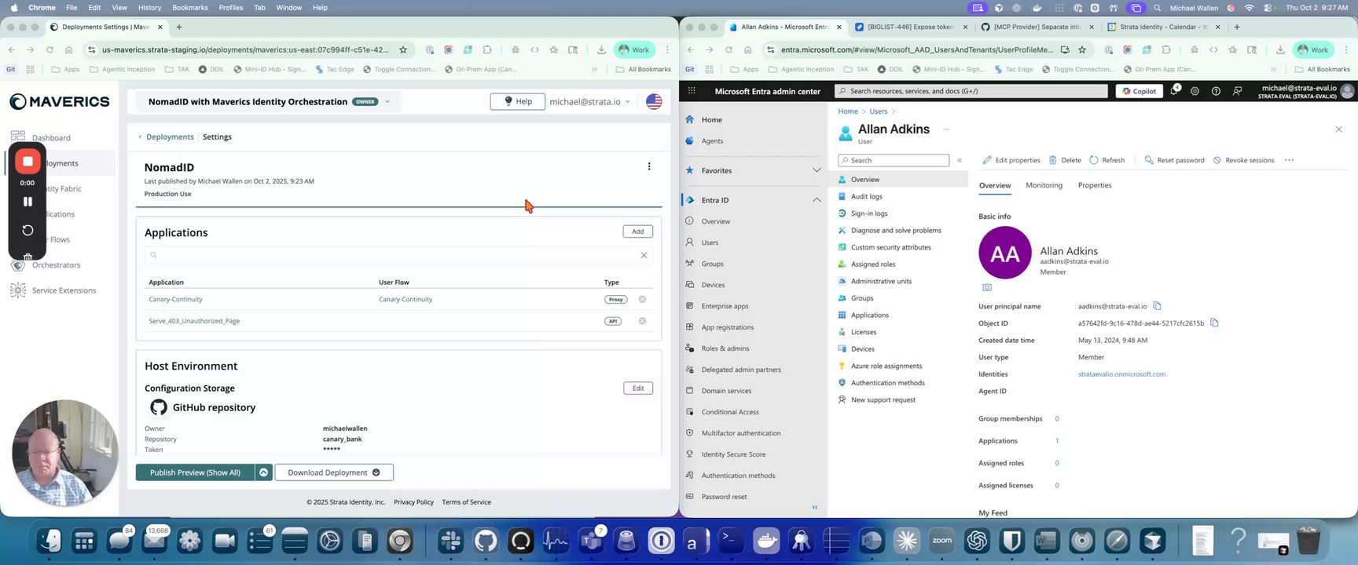Open Service Extensions in Maverics sidebar

[x=64, y=290]
